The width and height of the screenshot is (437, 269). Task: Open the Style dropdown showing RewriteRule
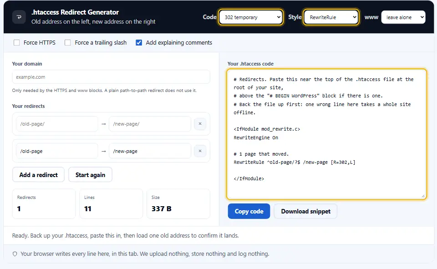tap(331, 17)
